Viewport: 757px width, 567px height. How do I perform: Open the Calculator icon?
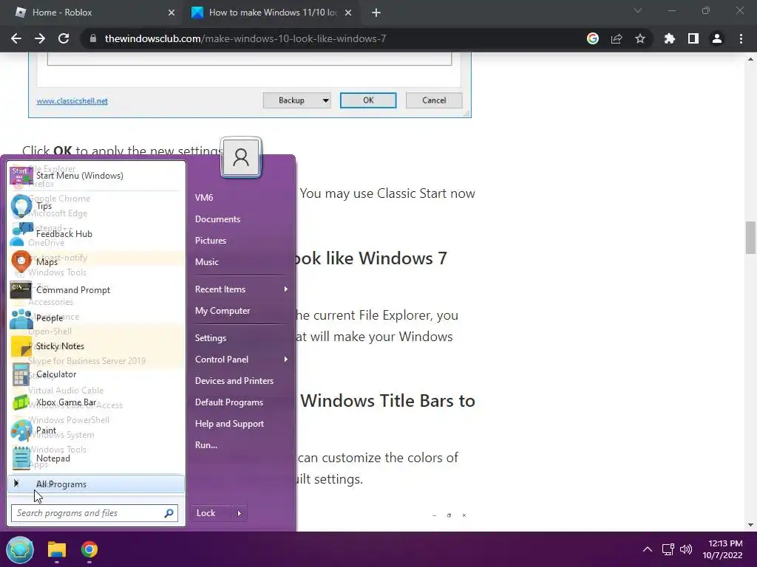[x=21, y=374]
